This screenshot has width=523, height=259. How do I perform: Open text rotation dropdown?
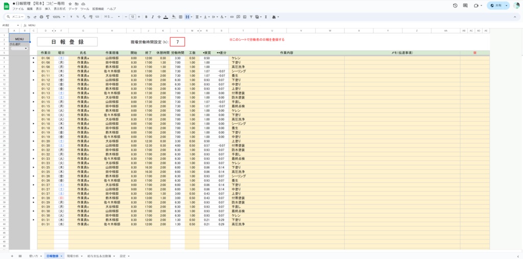[x=223, y=17]
